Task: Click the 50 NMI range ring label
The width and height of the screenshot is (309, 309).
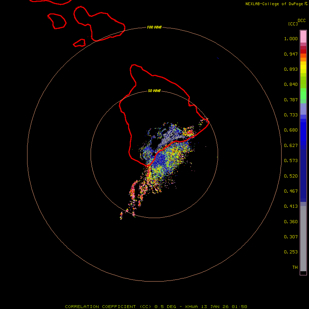Action: (x=154, y=91)
